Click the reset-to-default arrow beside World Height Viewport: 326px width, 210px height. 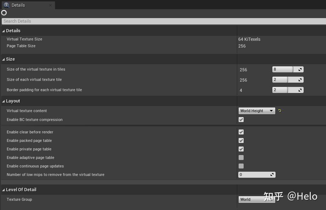click(280, 111)
